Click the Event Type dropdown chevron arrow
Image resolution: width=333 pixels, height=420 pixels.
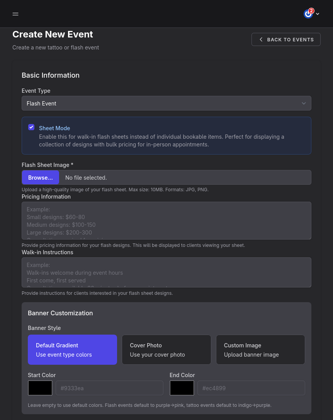coord(304,103)
